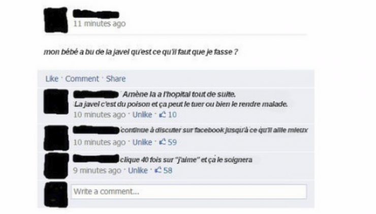Click '9 minutes ago' timestamp on last comment

(x=97, y=170)
